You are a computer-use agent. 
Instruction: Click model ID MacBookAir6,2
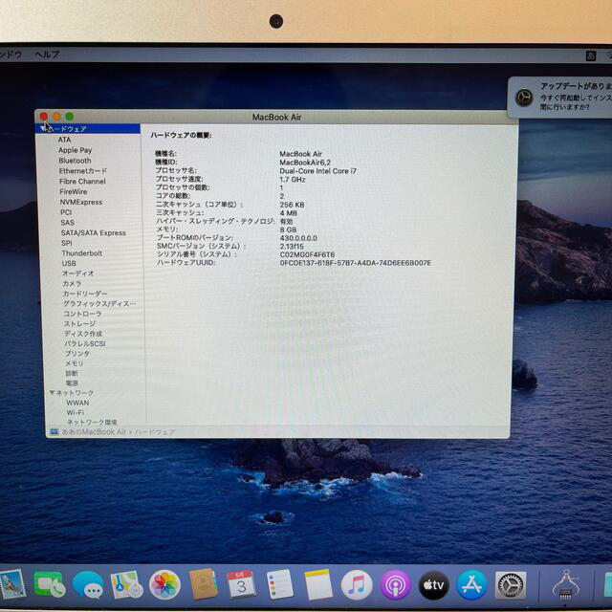click(305, 163)
